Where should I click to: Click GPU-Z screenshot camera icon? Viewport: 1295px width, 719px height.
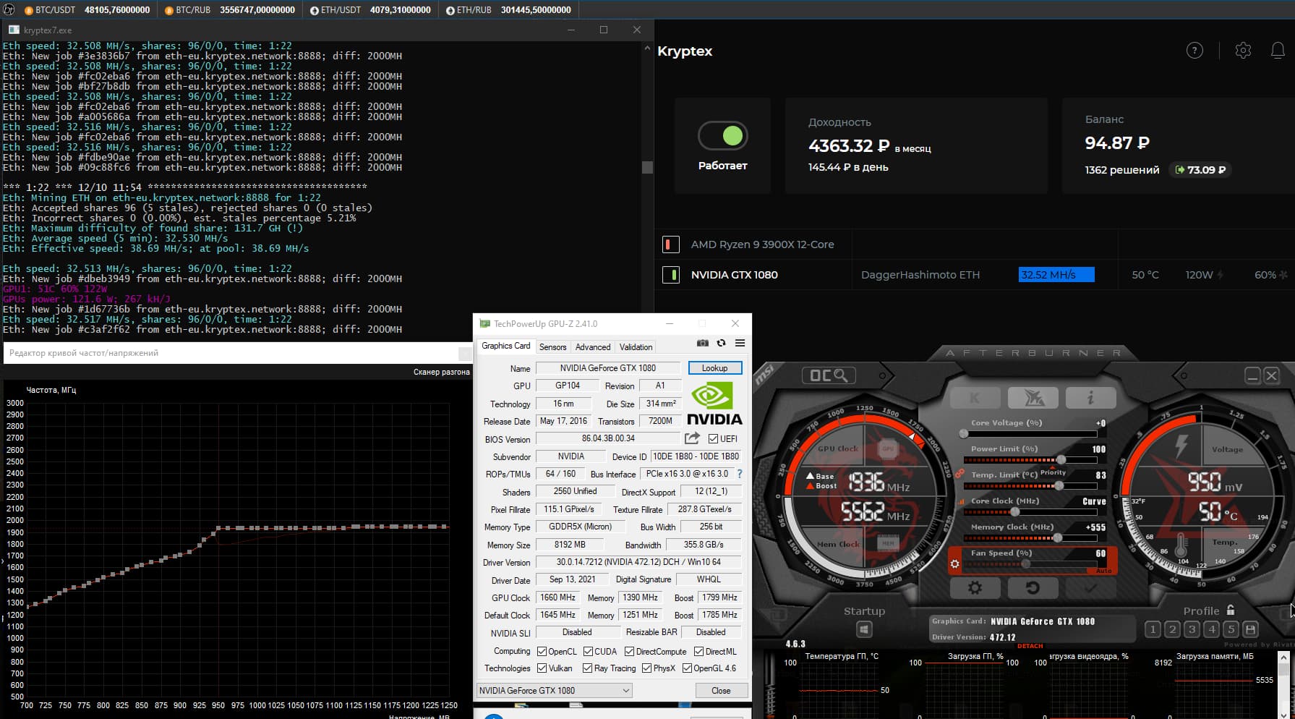click(702, 343)
